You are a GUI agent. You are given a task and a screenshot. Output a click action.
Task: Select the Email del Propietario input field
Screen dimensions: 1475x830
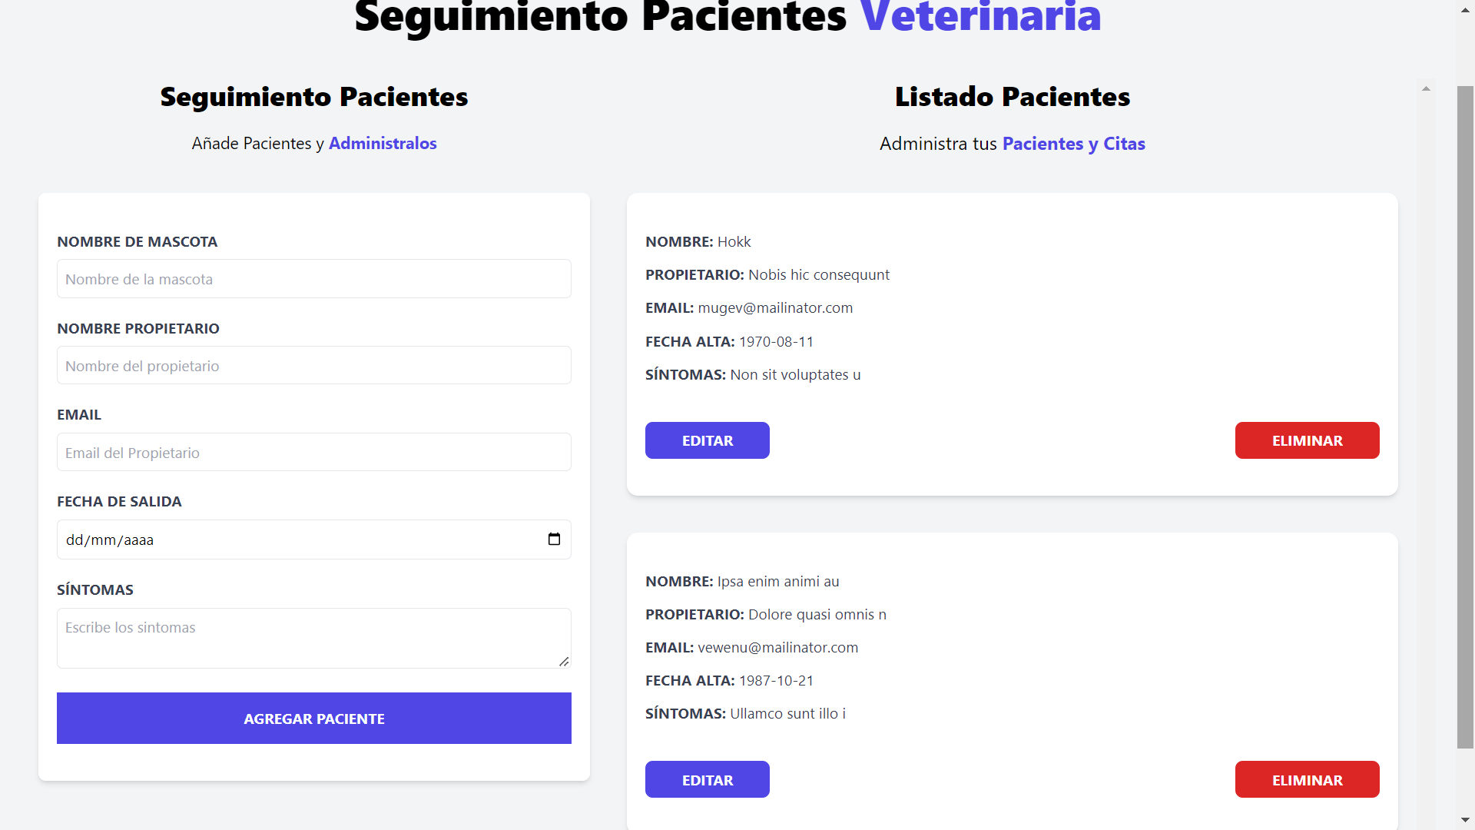(313, 452)
